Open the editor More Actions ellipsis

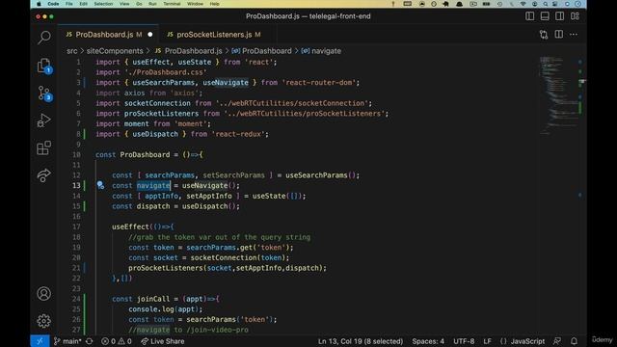[574, 35]
